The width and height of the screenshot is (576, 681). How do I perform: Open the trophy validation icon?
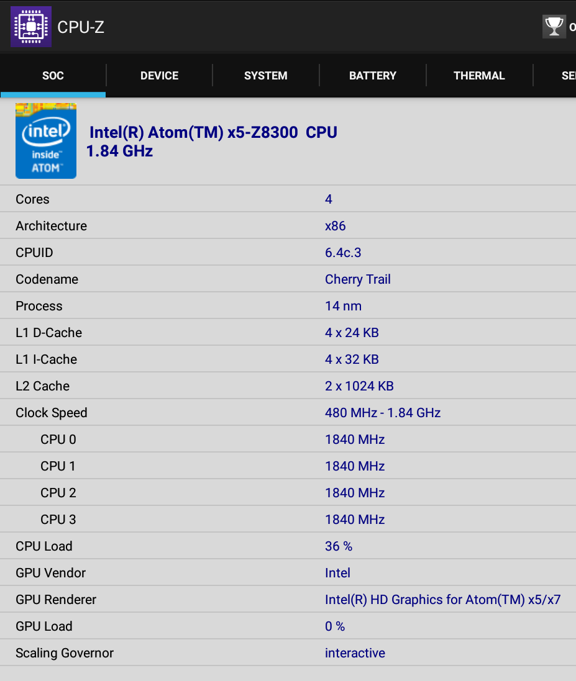pyautogui.click(x=554, y=27)
